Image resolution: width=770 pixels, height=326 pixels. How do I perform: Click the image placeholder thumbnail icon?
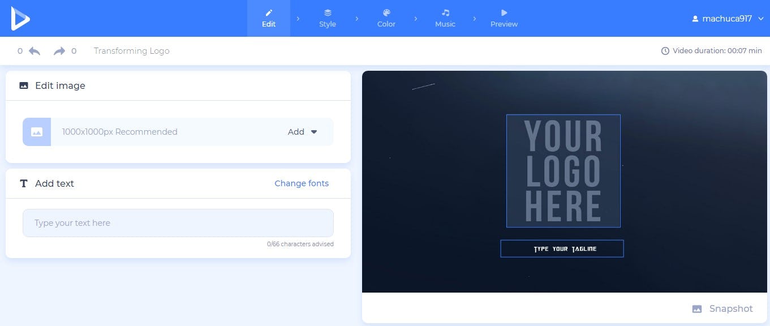pyautogui.click(x=36, y=131)
